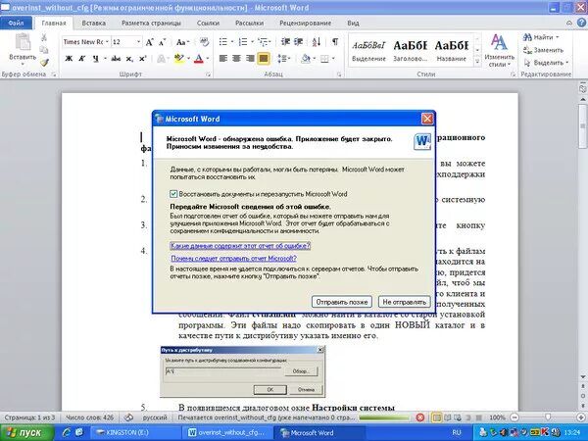This screenshot has height=441, width=588.
Task: Open the line spacing dropdown
Action: pos(284,59)
